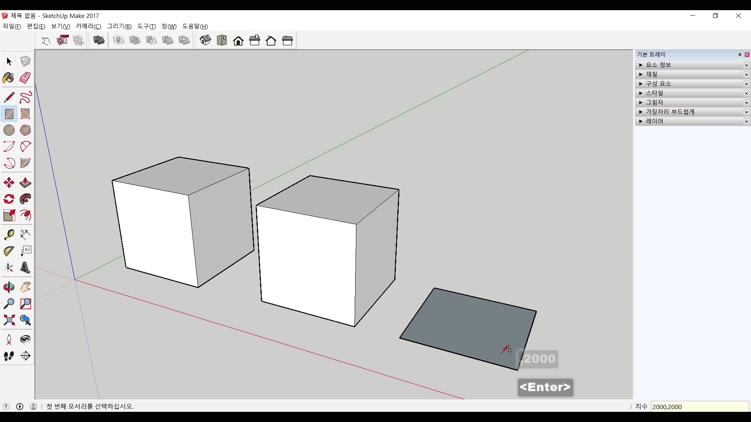Choose the Rotate tool

coord(9,199)
